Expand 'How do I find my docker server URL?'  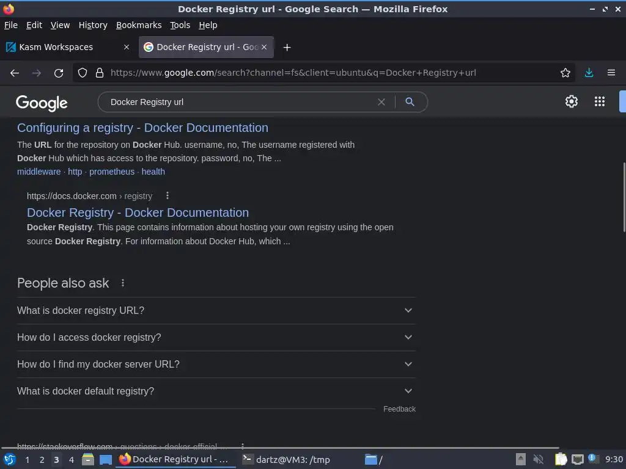coord(216,365)
